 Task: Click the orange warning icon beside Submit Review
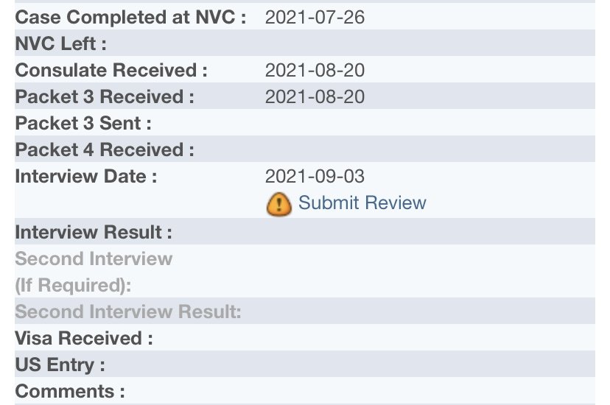(279, 204)
